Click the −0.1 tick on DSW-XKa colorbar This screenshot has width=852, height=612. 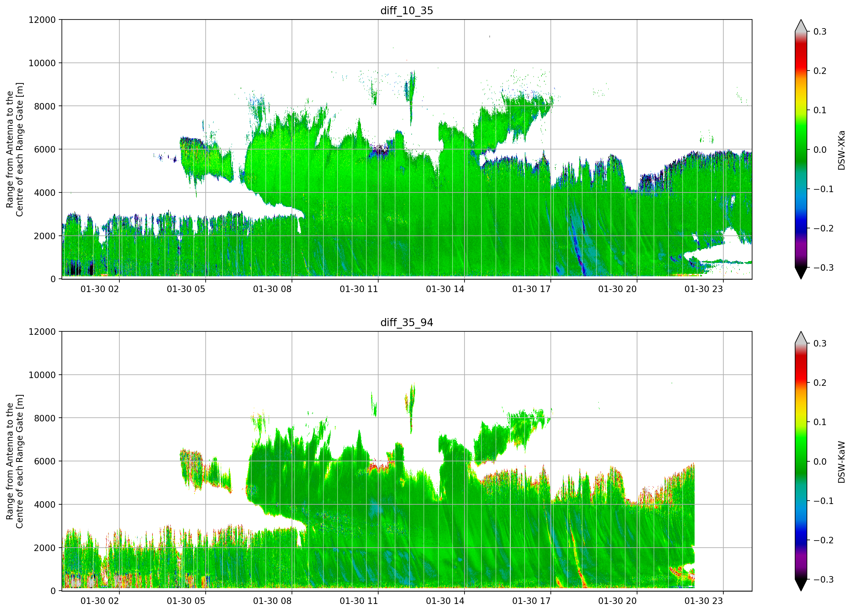pos(824,189)
